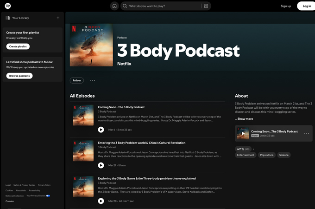Open more options dots beside Follow
This screenshot has height=209, width=315.
coord(93,80)
